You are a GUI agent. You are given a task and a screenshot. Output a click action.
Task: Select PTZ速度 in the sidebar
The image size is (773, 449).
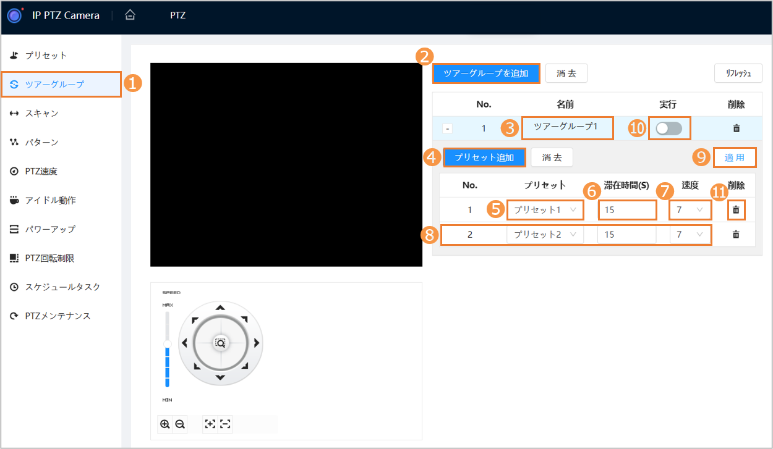pos(41,171)
